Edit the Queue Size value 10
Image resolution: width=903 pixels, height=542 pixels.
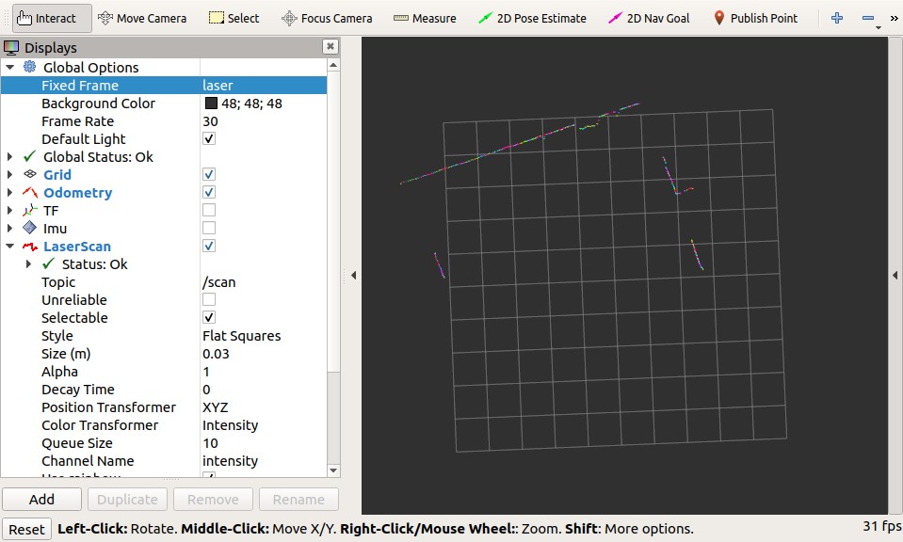(264, 442)
